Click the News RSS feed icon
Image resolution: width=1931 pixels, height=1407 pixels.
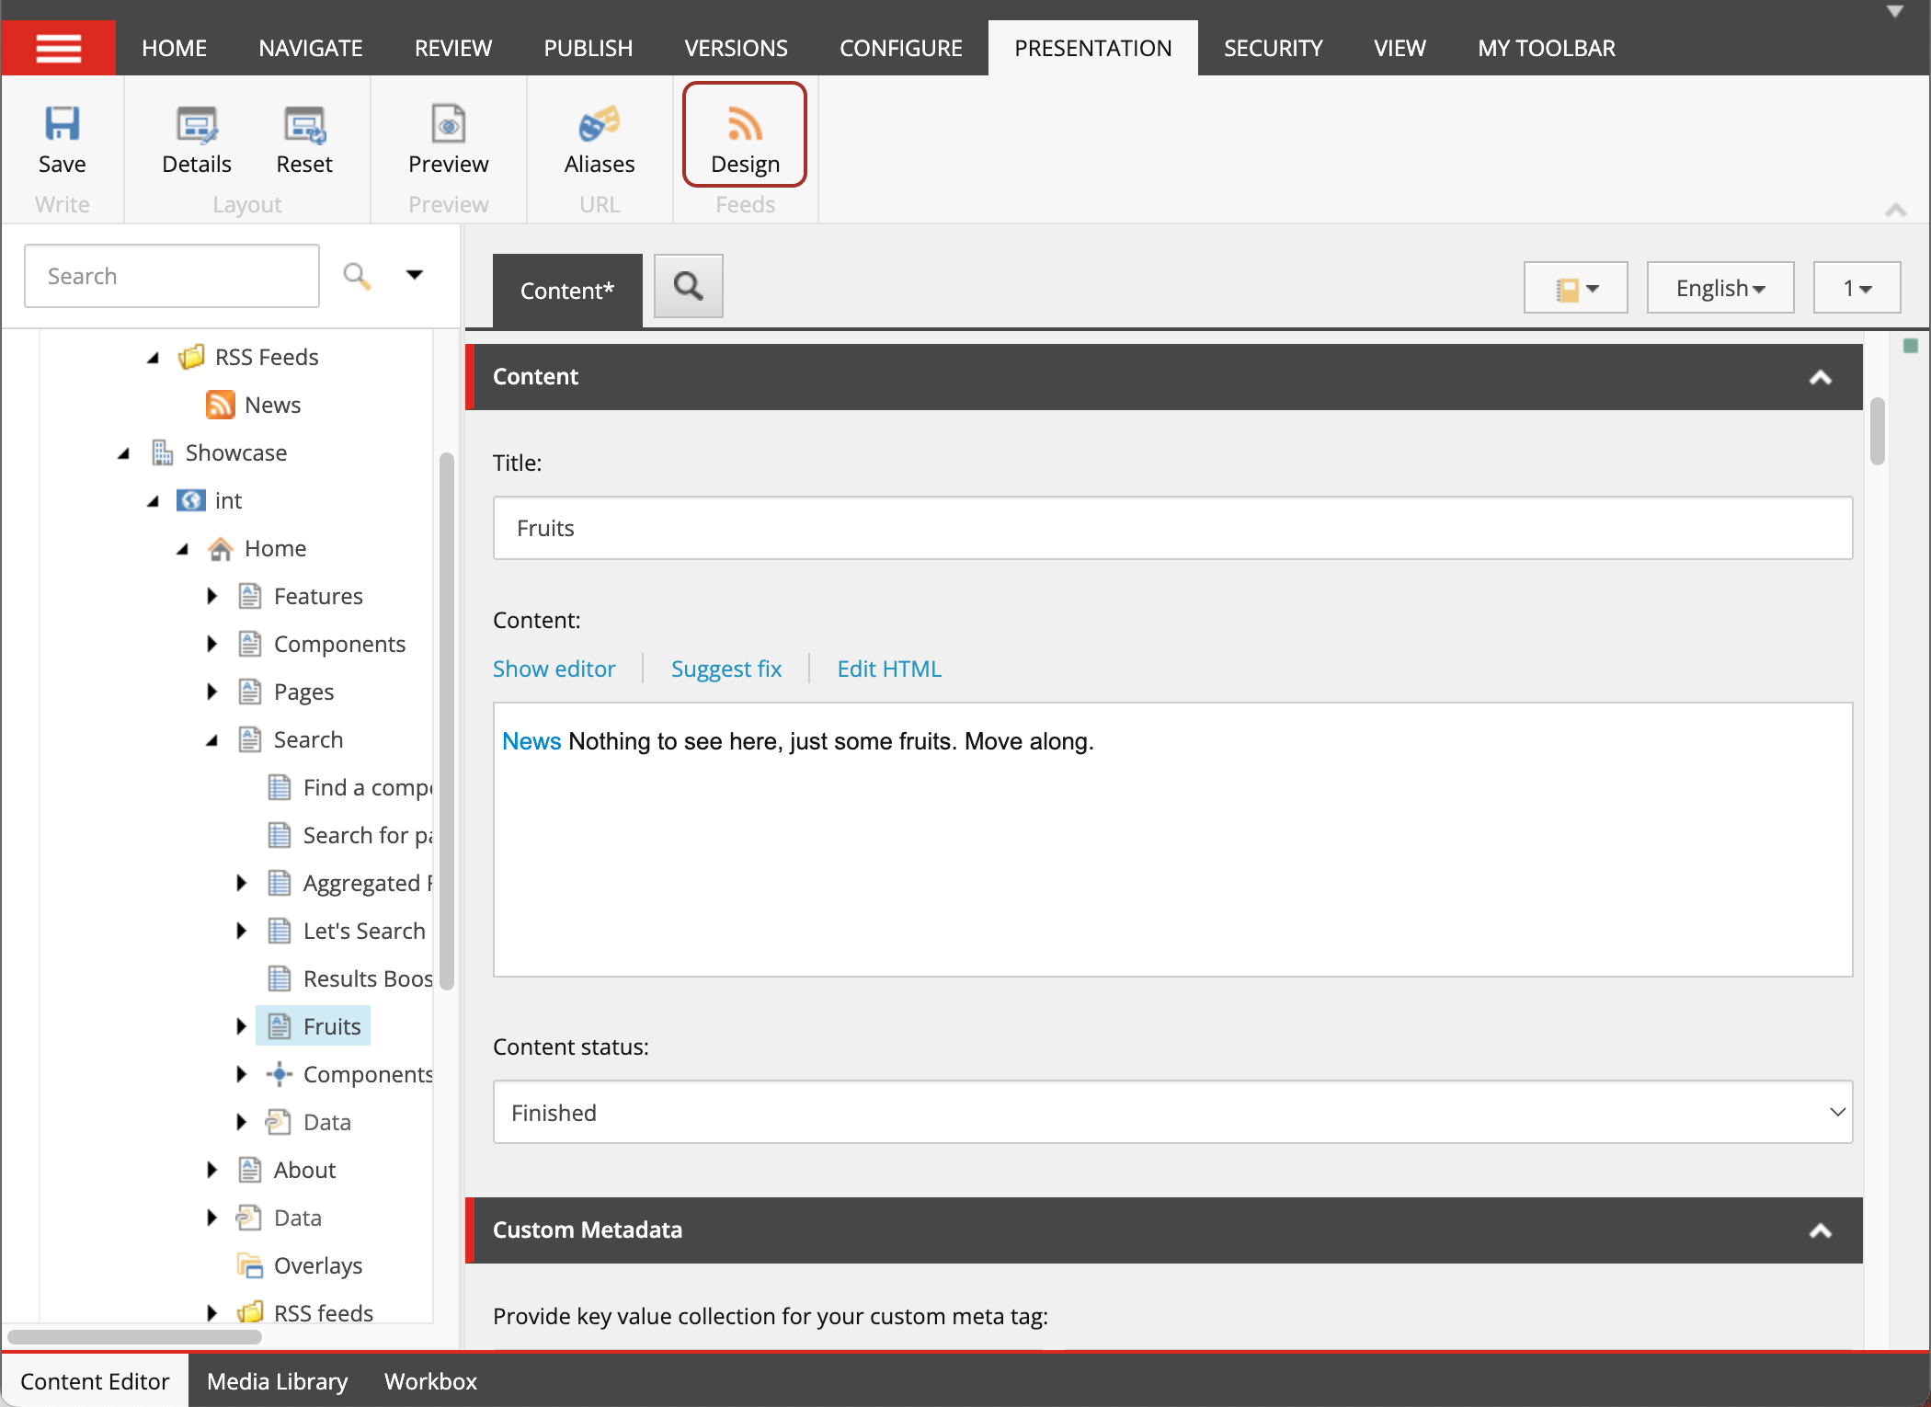point(220,405)
